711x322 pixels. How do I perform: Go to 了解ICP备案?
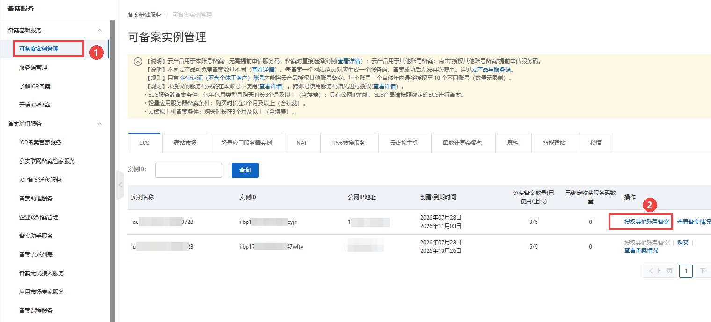pyautogui.click(x=35, y=86)
